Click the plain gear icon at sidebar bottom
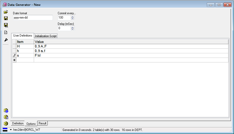The height and width of the screenshot is (134, 234). coord(6,124)
